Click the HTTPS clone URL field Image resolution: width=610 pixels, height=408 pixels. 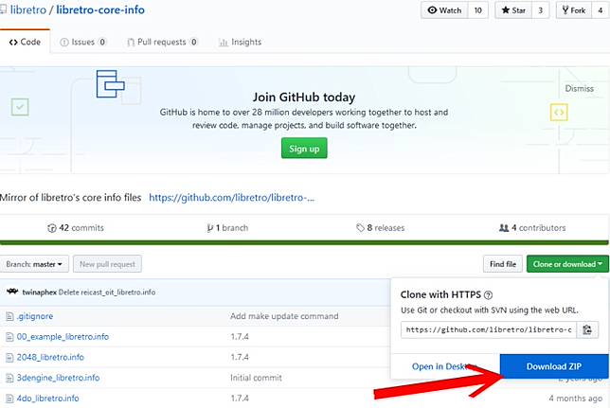tap(487, 329)
